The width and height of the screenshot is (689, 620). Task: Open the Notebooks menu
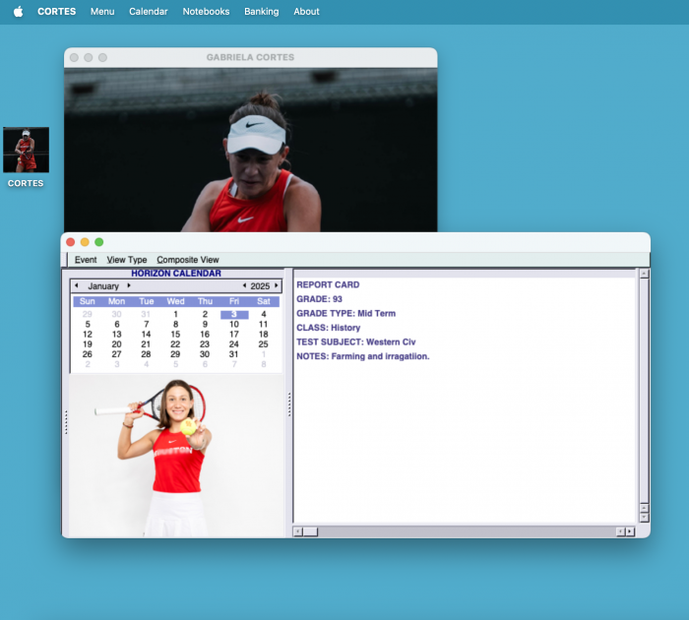click(x=206, y=12)
